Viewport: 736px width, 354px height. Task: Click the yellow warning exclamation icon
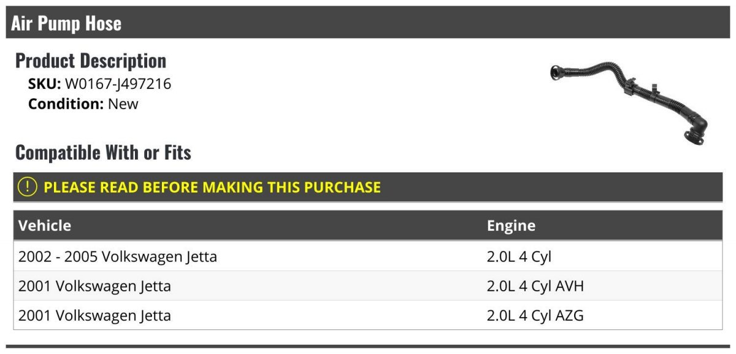pyautogui.click(x=28, y=187)
